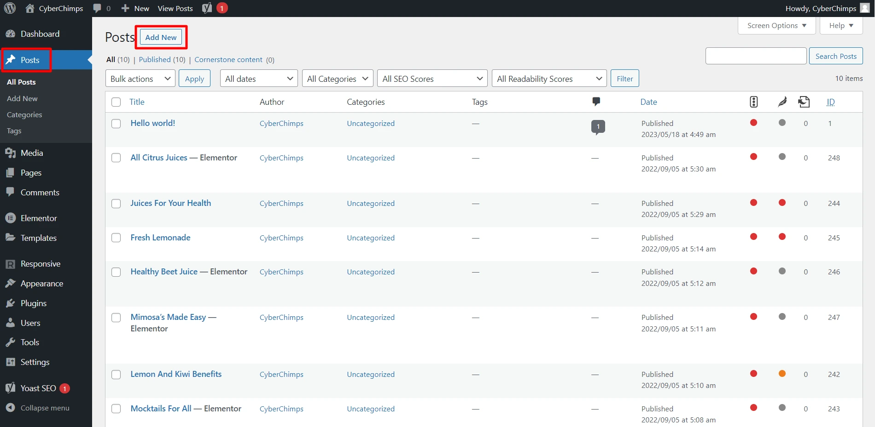Open the Plugins plug icon
The image size is (875, 427).
pyautogui.click(x=11, y=303)
